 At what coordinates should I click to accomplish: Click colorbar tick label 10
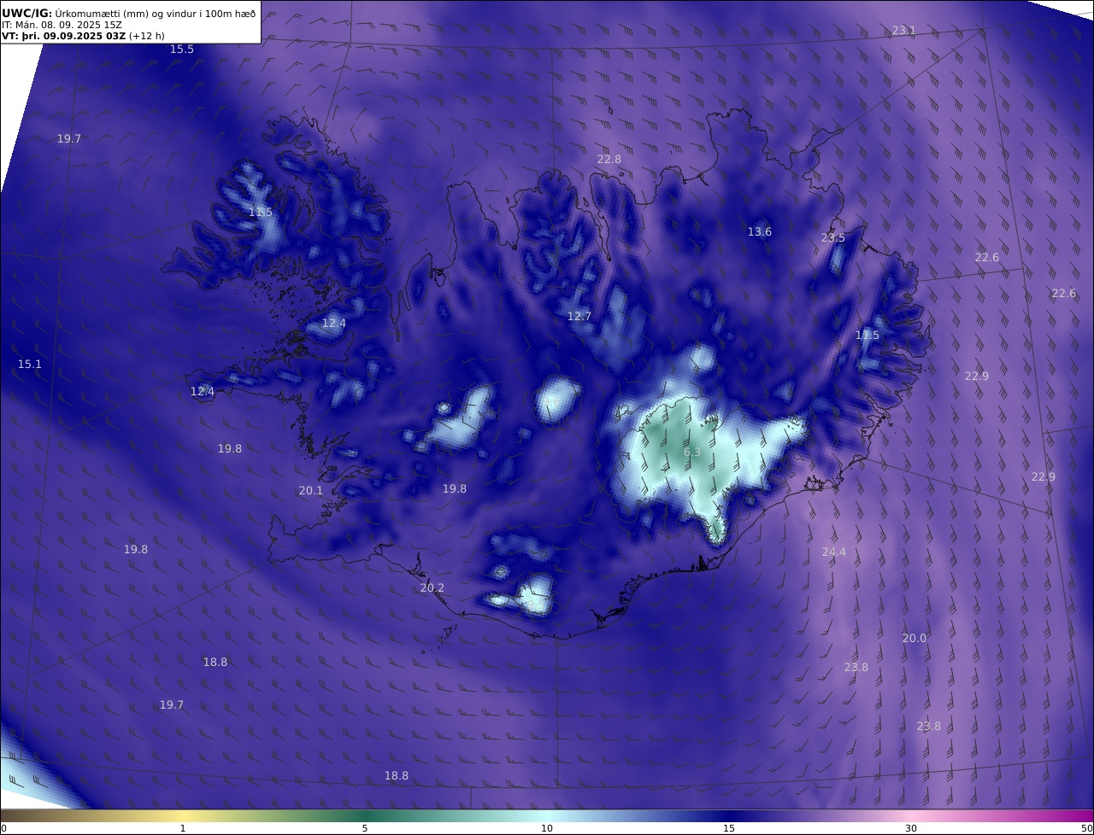coord(547,828)
